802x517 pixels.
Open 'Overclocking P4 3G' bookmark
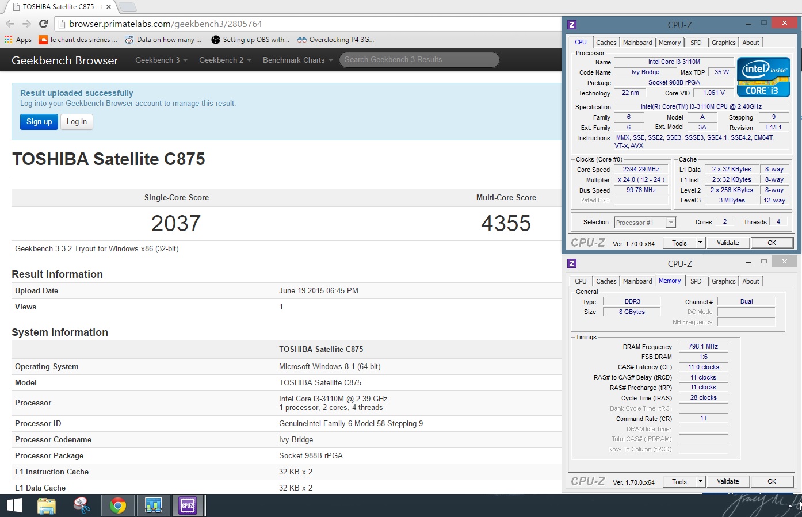335,40
